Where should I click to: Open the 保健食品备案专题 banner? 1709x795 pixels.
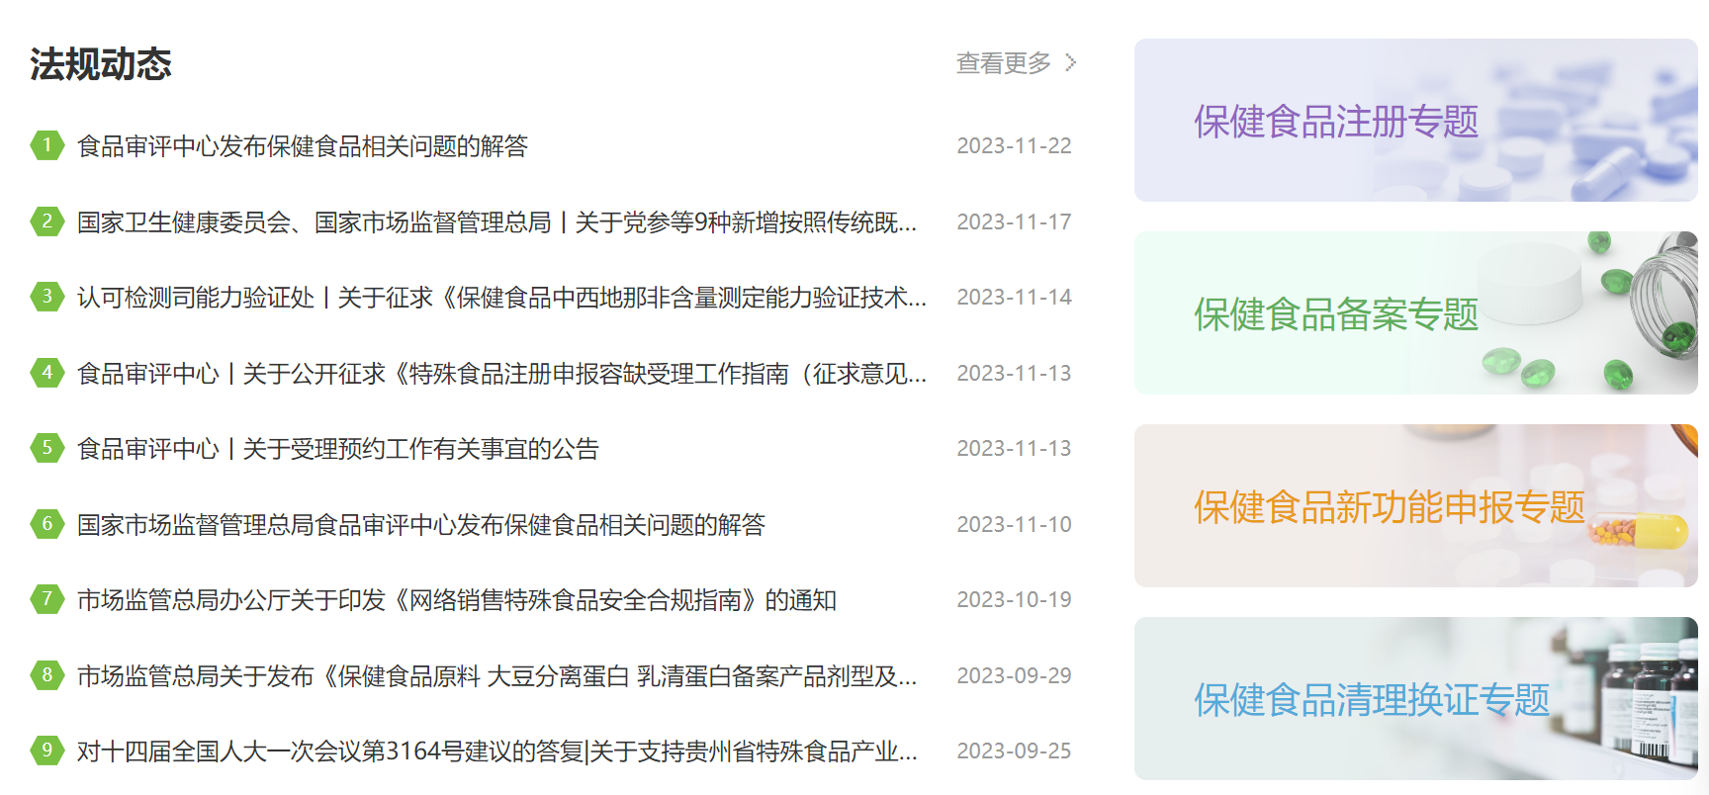click(1414, 313)
